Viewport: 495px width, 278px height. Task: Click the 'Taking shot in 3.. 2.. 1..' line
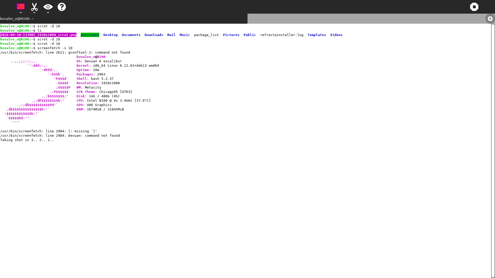point(27,140)
